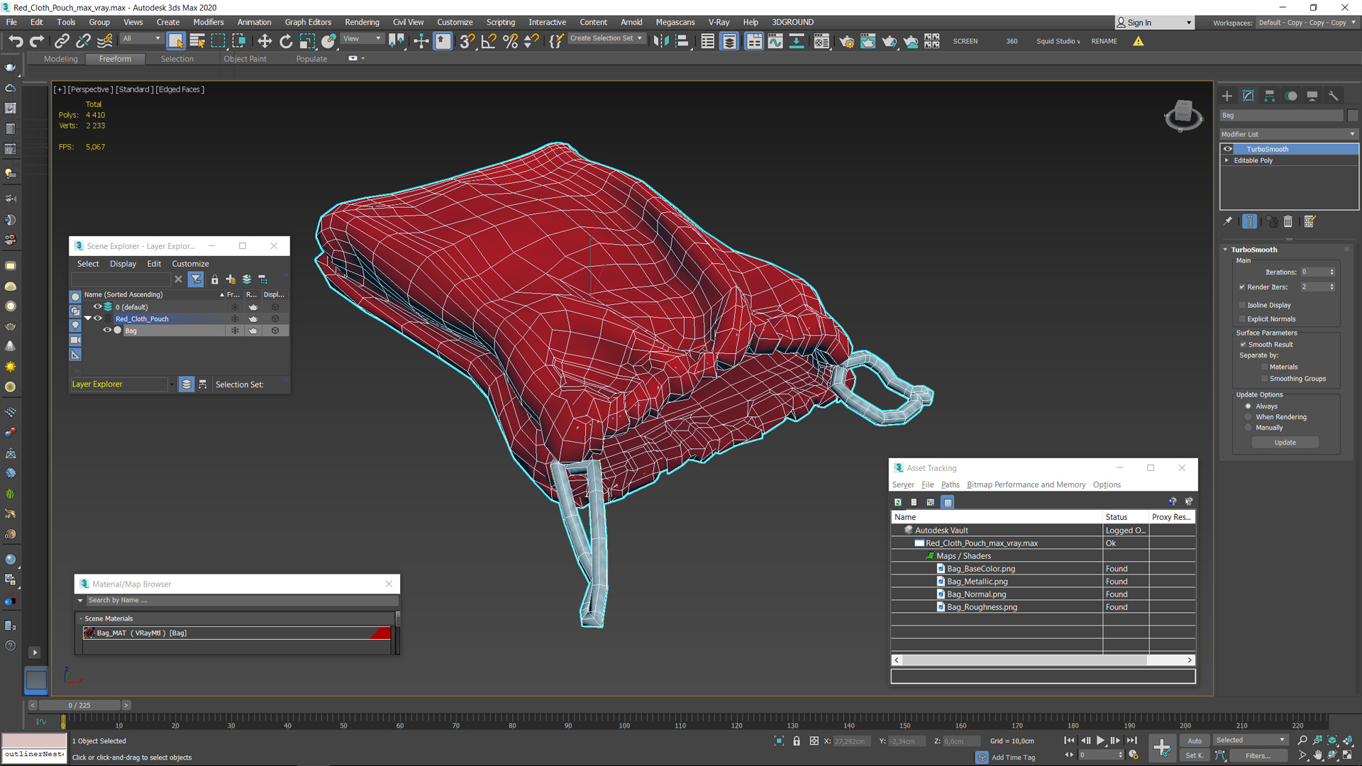Collapse the Red_Cloth_Pouch layer tree
1362x766 pixels.
pos(88,319)
